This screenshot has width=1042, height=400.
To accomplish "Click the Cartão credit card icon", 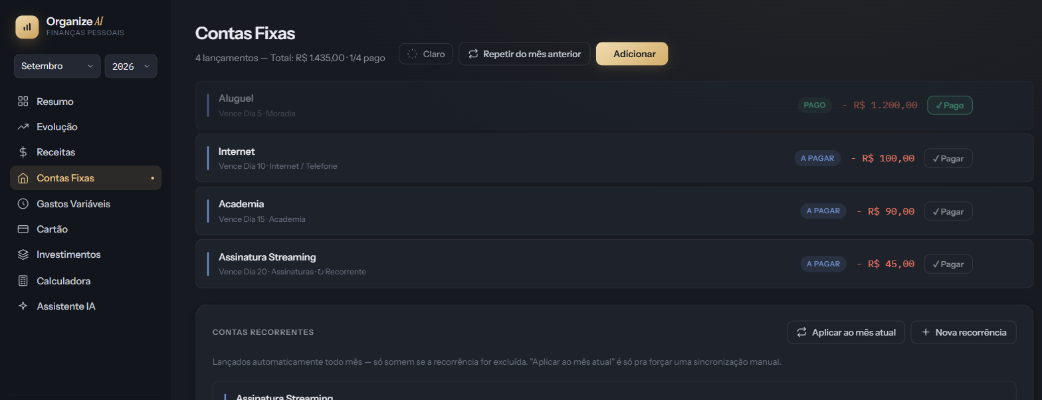I will point(23,229).
